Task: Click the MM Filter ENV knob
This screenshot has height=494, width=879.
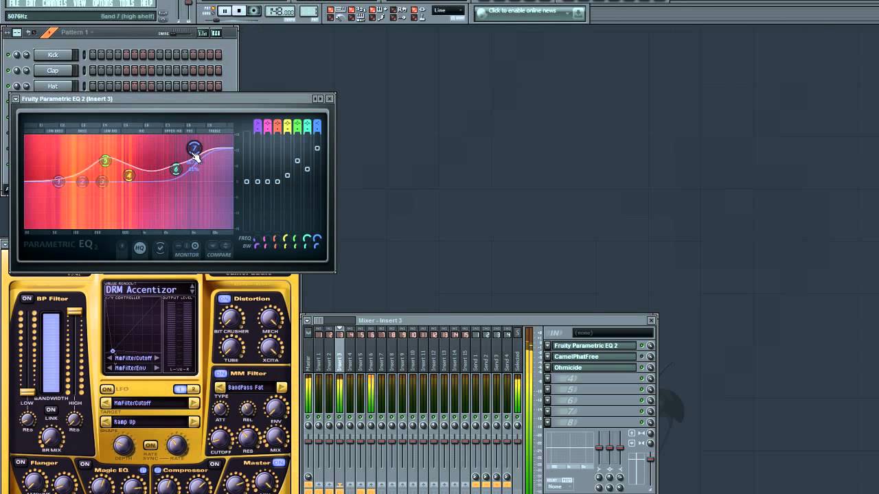Action: [x=275, y=409]
